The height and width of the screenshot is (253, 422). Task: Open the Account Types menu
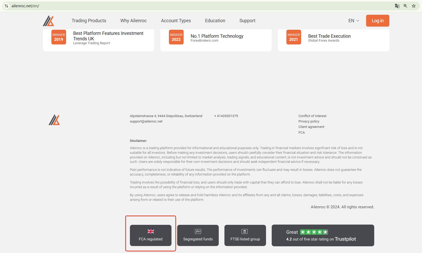tap(176, 21)
